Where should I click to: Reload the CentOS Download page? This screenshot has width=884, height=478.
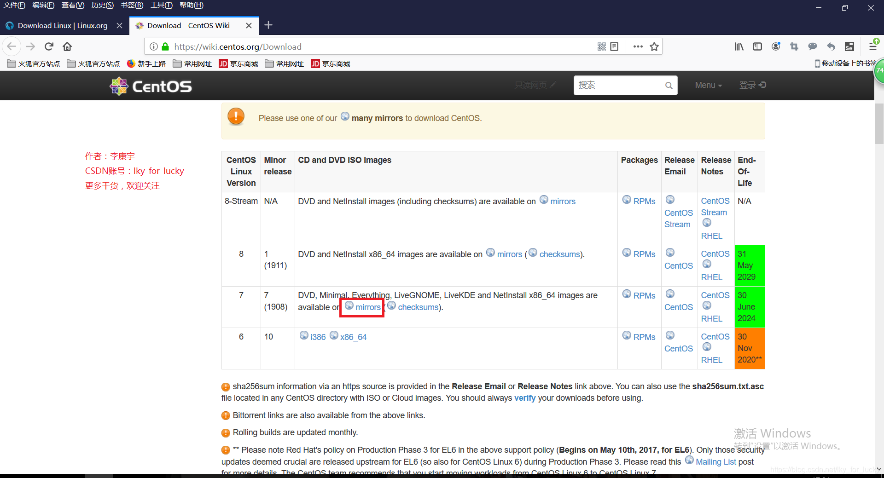click(49, 46)
